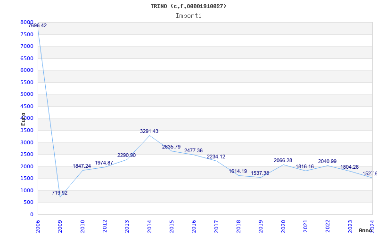Click the 7500 y-axis tick label
Viewport: 377px width, 235px height.
tap(27, 34)
